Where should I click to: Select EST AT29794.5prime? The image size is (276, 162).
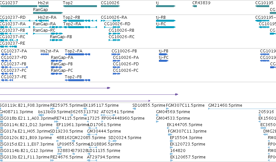103,157
